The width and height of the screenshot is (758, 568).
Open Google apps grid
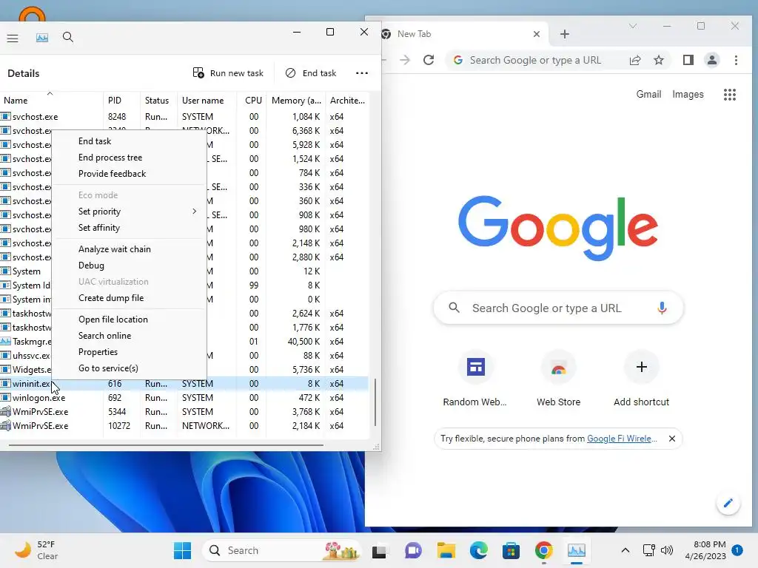pos(729,94)
